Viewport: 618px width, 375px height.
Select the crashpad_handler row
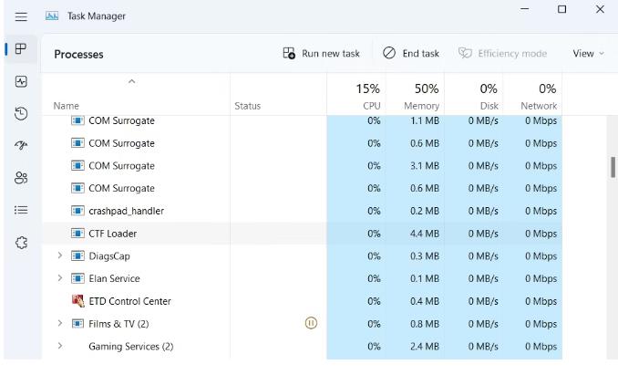coord(303,211)
